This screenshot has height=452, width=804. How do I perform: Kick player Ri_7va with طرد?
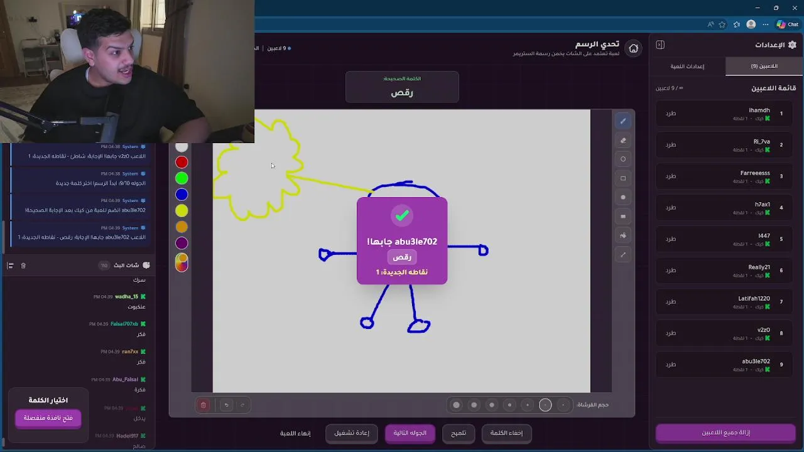pos(671,145)
